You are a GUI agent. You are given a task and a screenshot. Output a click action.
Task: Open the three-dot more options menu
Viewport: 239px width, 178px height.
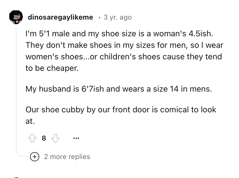pyautogui.click(x=76, y=138)
